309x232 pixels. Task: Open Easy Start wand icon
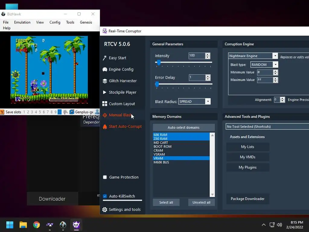105,58
